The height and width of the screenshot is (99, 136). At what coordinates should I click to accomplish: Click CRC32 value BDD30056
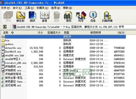pos(119,82)
